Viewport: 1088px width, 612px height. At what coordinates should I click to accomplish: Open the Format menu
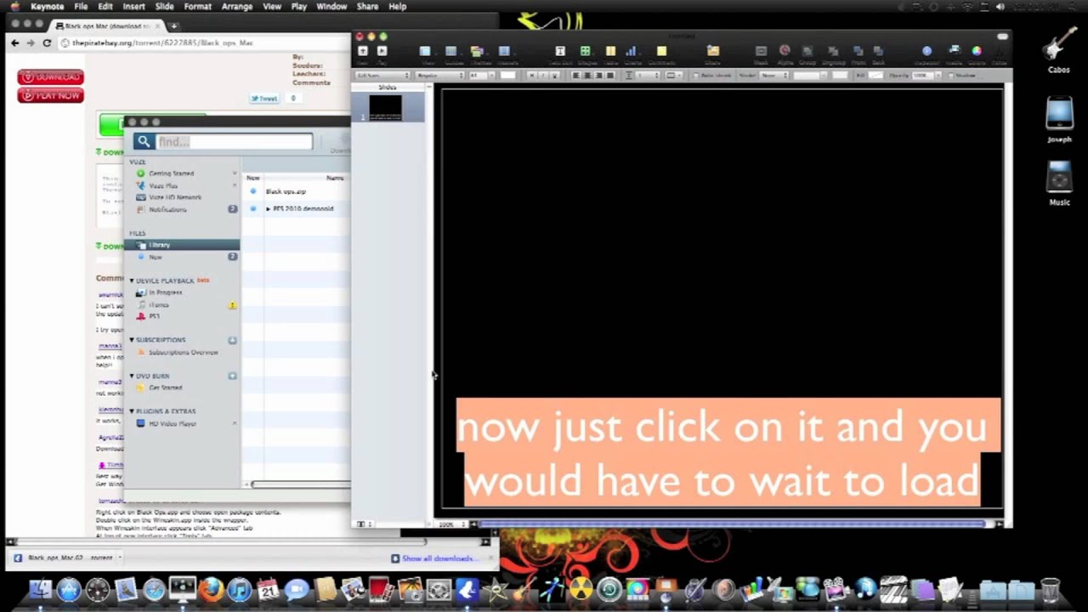(197, 6)
